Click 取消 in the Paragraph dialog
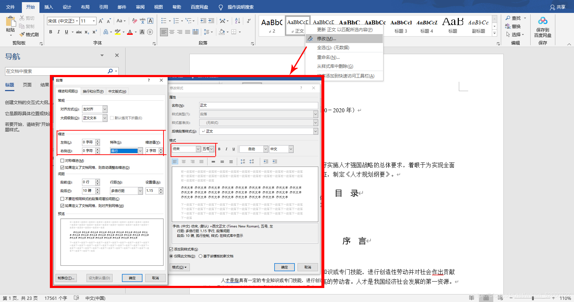The image size is (574, 302). click(x=155, y=278)
